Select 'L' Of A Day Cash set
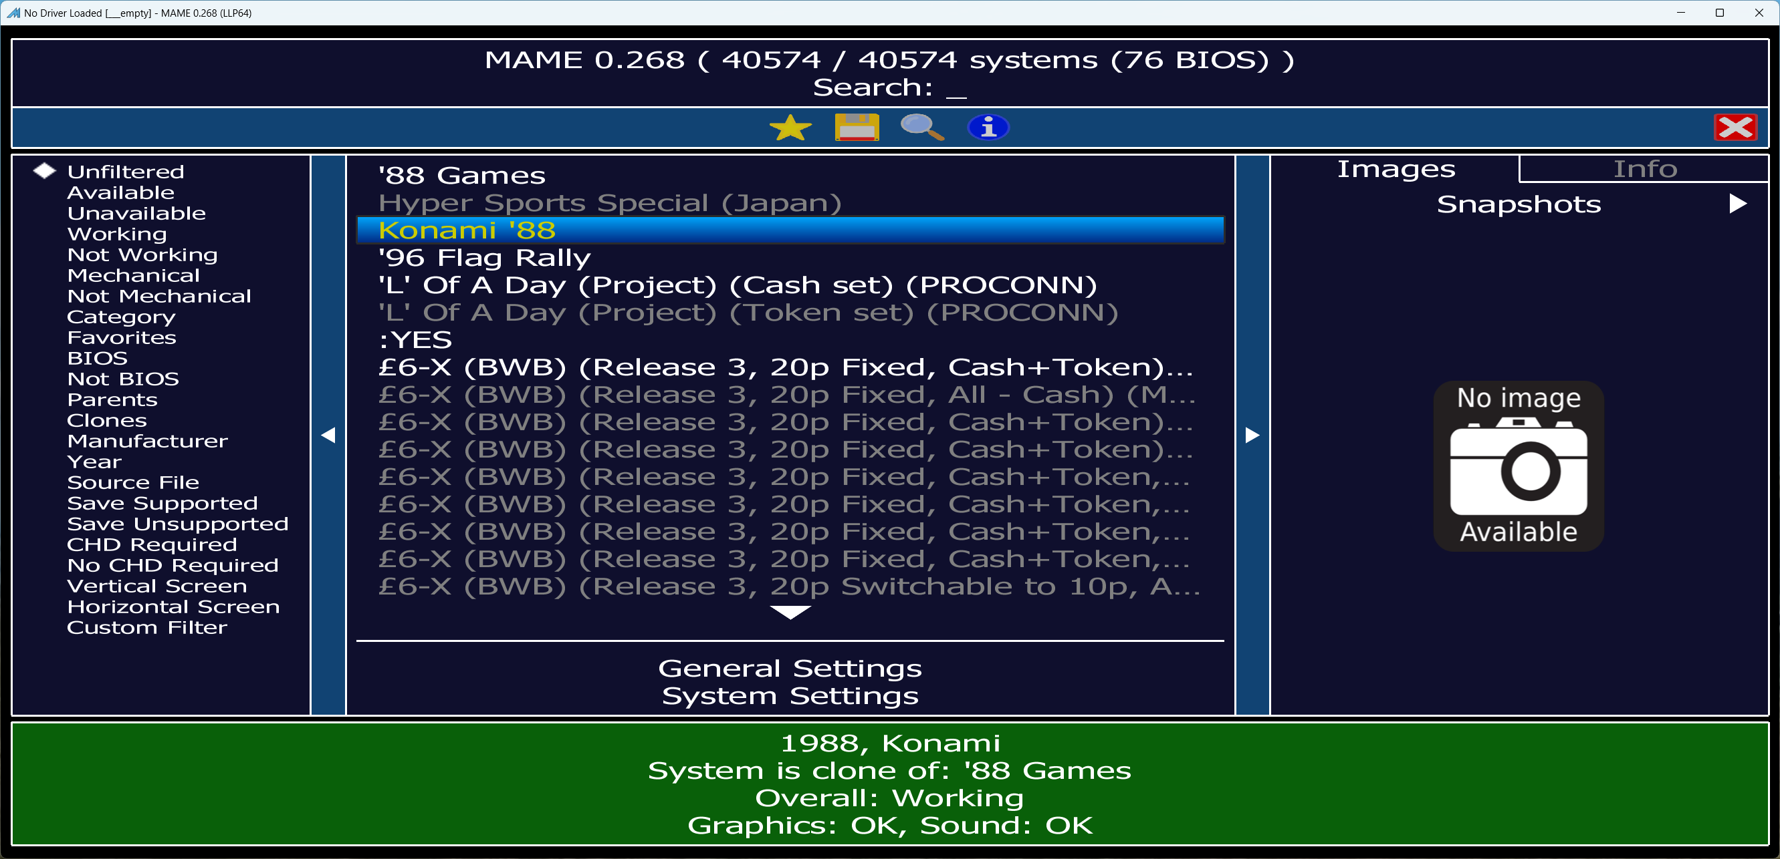1780x859 pixels. click(790, 285)
